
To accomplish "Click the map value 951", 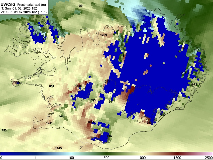I will click(81, 6).
